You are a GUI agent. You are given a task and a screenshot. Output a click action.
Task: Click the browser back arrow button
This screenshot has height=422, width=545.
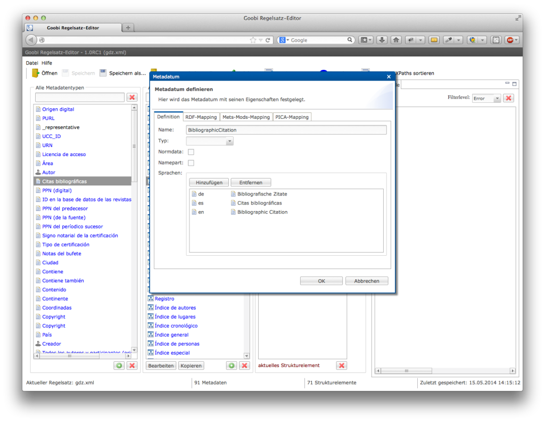tap(31, 40)
